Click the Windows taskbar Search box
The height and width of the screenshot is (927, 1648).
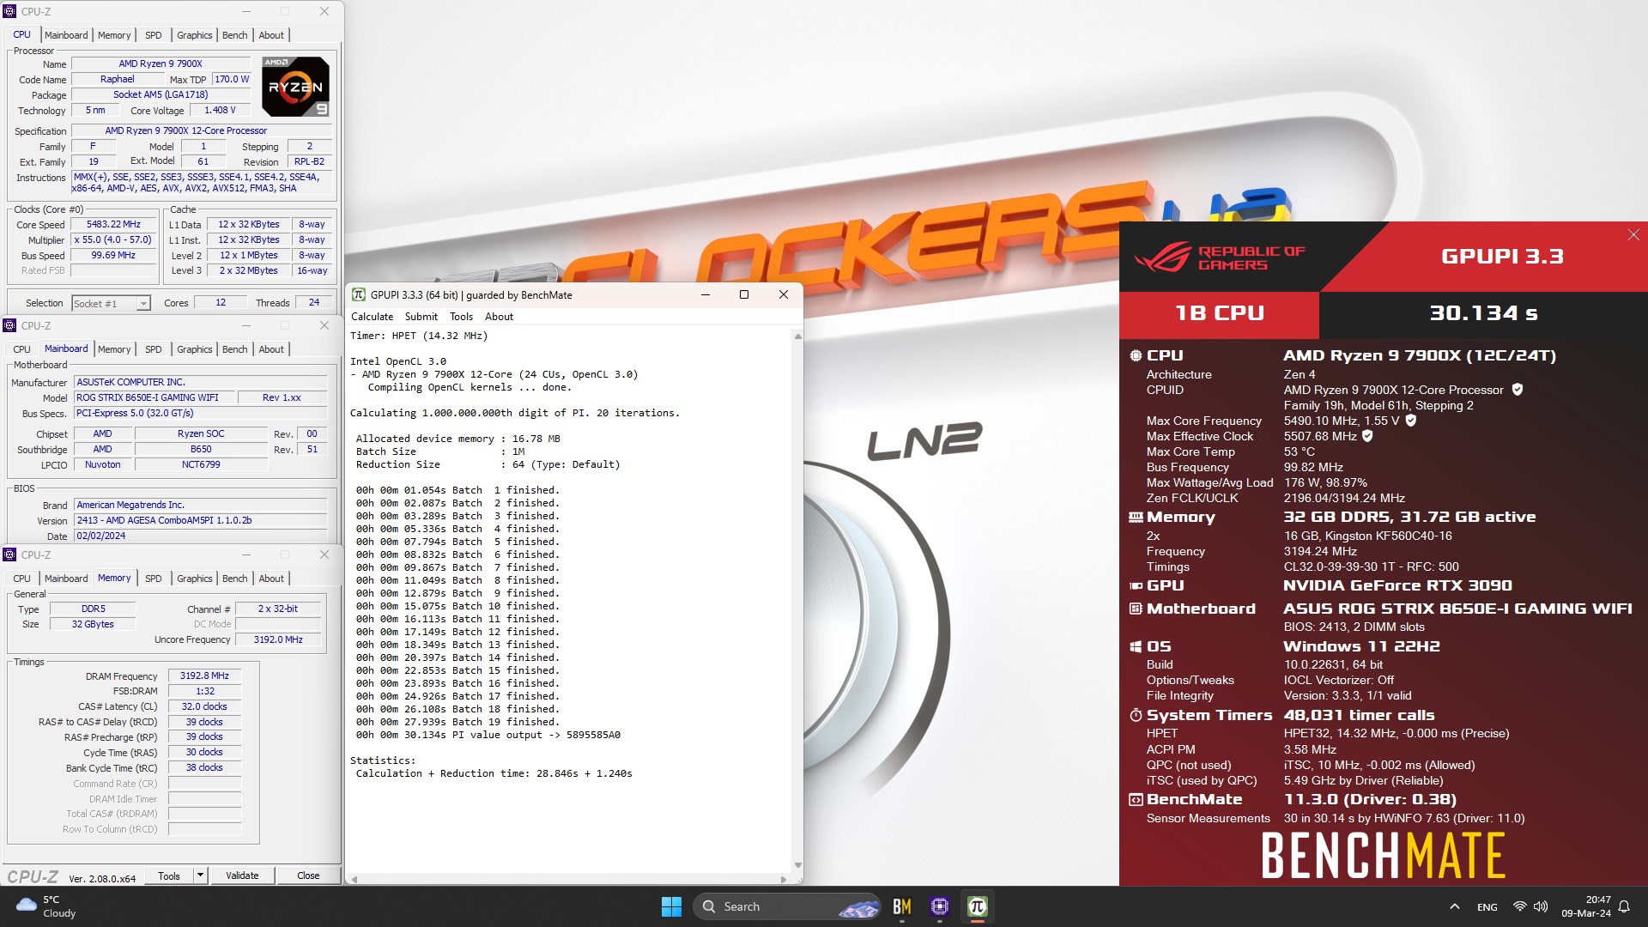(x=787, y=906)
